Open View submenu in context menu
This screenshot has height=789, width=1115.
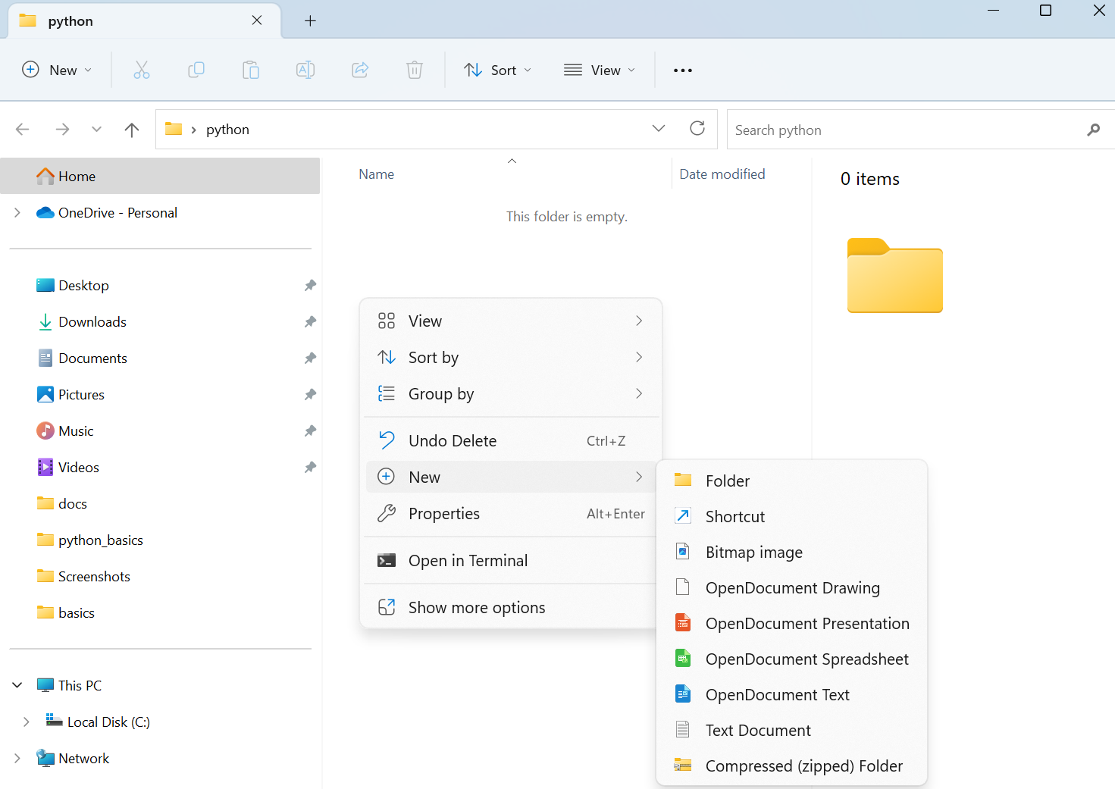click(511, 321)
